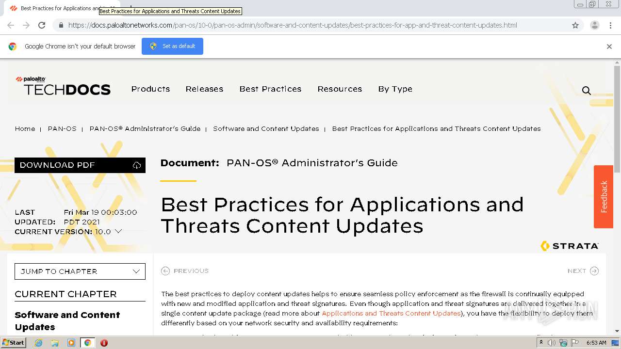Bookmark this page with star icon
621x349 pixels.
click(575, 25)
